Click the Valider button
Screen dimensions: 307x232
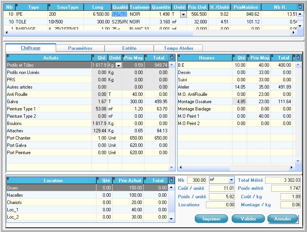[248, 219]
